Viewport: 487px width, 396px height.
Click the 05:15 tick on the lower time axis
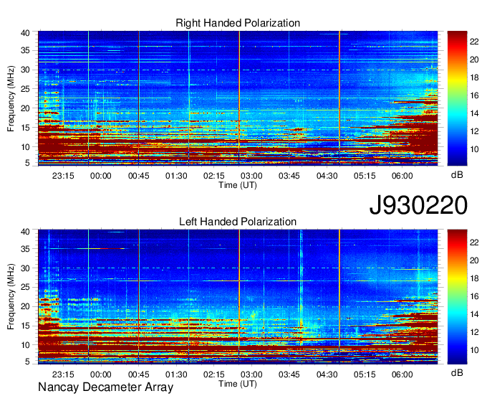pyautogui.click(x=365, y=374)
